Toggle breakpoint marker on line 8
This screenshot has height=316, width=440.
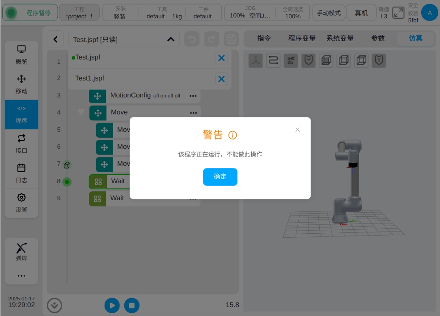pyautogui.click(x=67, y=181)
